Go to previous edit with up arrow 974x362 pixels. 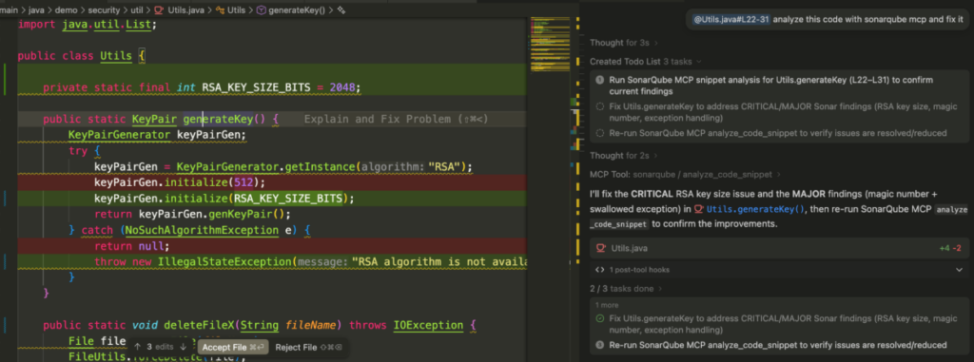138,347
